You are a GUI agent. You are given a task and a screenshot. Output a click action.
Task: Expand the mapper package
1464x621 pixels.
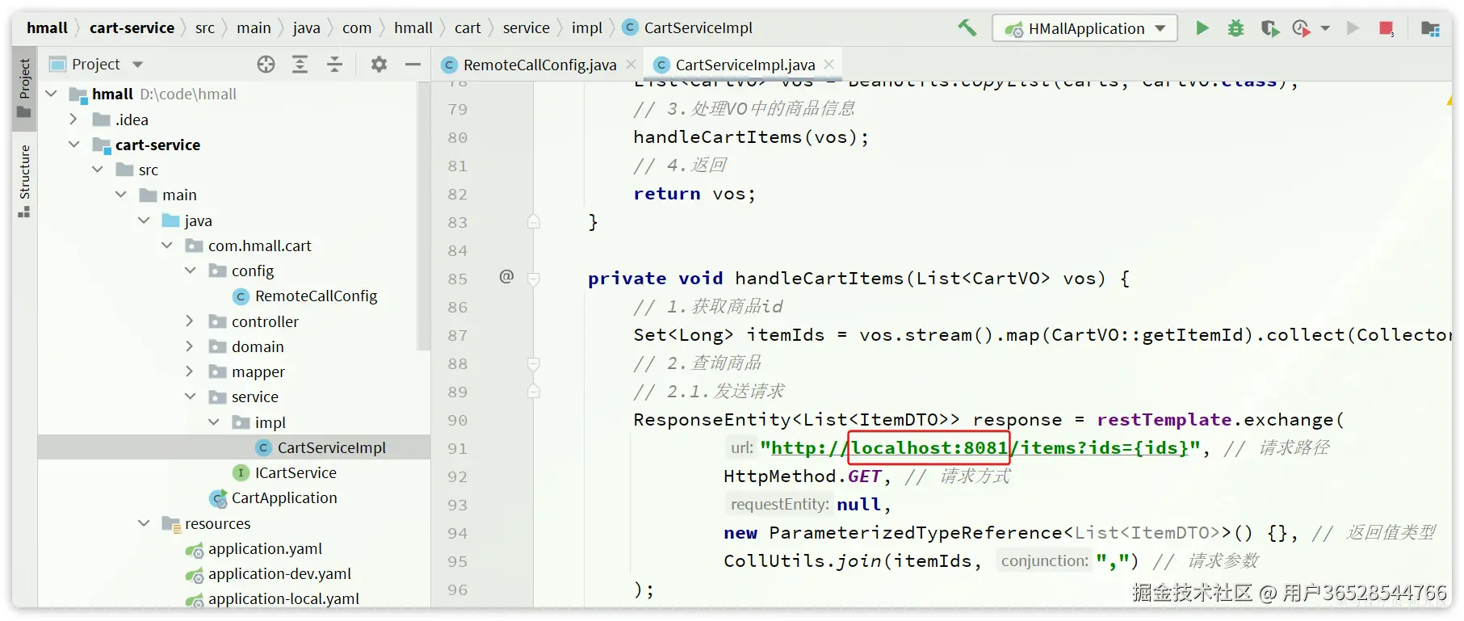point(191,371)
